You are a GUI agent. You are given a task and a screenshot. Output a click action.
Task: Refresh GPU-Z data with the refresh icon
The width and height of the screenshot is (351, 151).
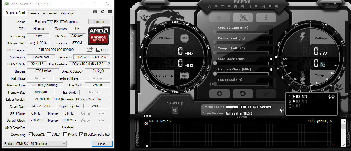point(103,12)
